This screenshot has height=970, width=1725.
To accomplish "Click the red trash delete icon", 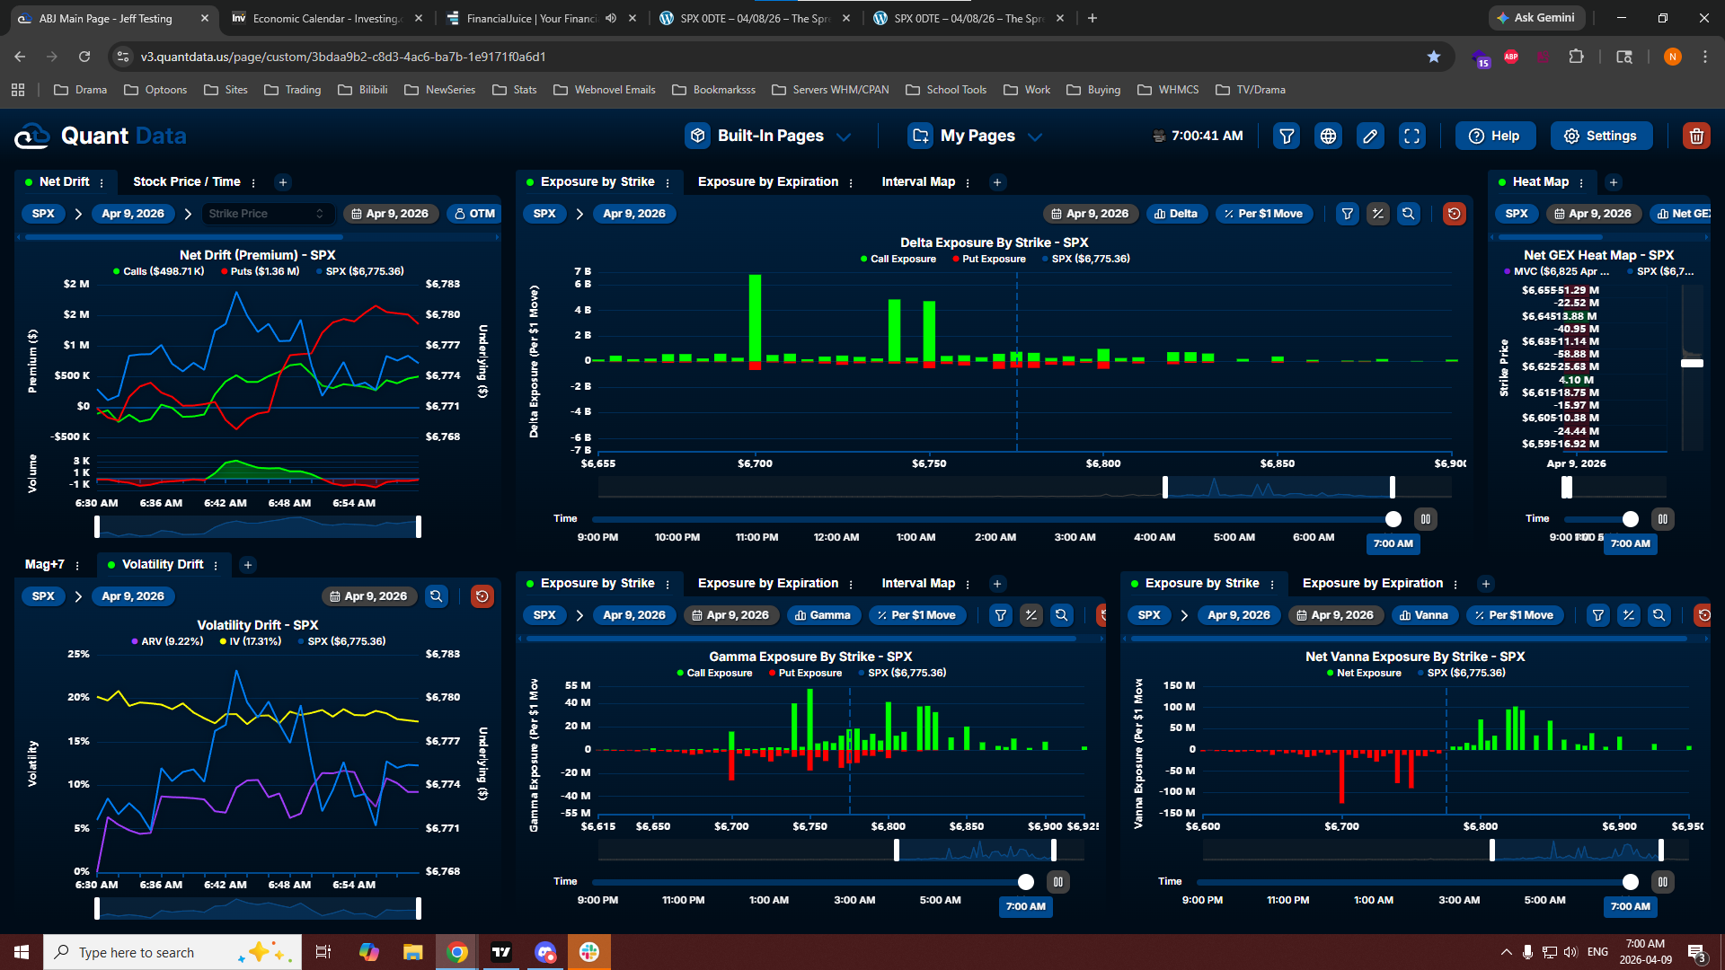I will click(x=1696, y=136).
